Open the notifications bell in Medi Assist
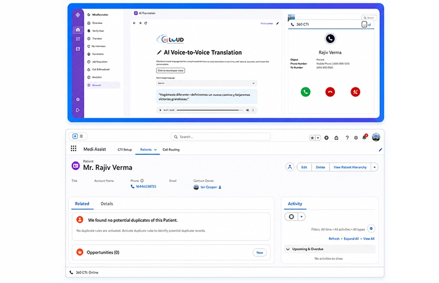 [x=364, y=138]
